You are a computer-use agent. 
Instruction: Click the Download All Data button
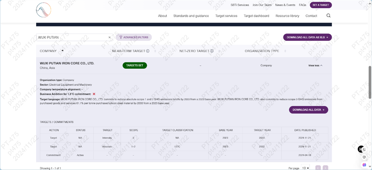(308, 110)
